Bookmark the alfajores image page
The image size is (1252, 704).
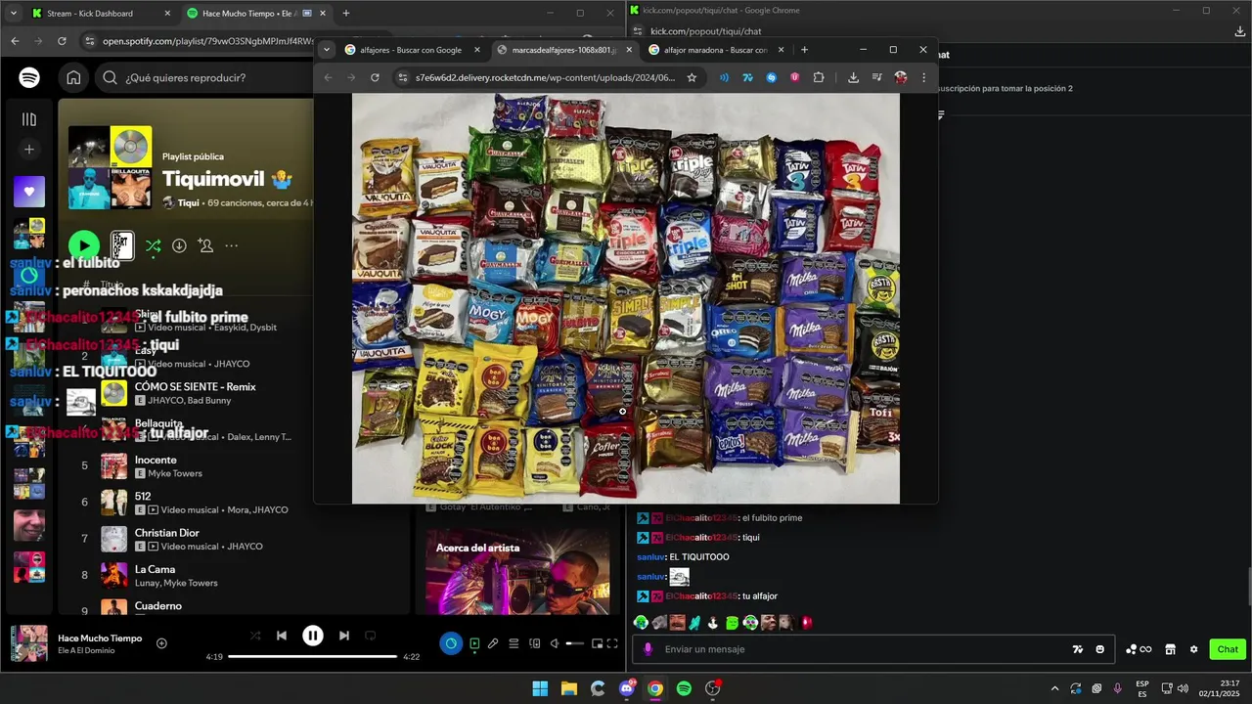tap(692, 77)
